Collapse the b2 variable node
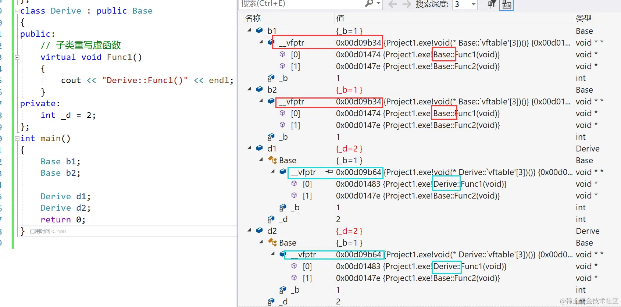The height and width of the screenshot is (307, 621). coord(250,89)
